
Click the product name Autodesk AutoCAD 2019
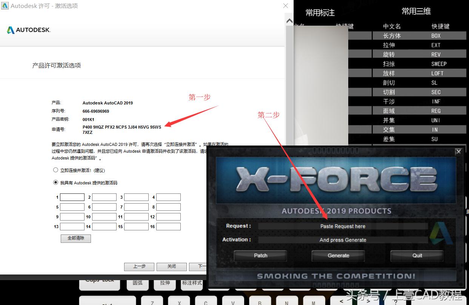[x=108, y=103]
